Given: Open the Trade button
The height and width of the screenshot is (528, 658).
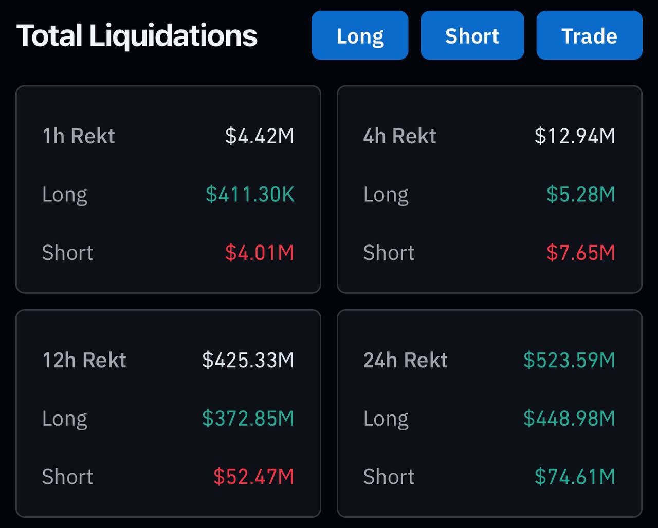Looking at the screenshot, I should click(x=589, y=36).
